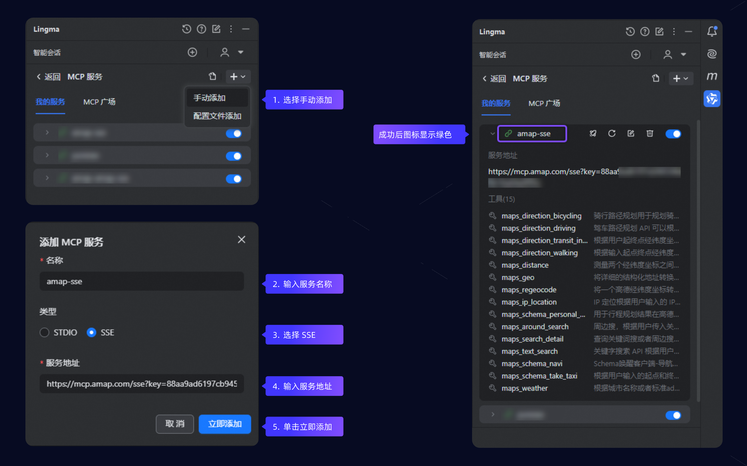Refresh the amap-sse service
Viewport: 747px width, 466px height.
[612, 133]
